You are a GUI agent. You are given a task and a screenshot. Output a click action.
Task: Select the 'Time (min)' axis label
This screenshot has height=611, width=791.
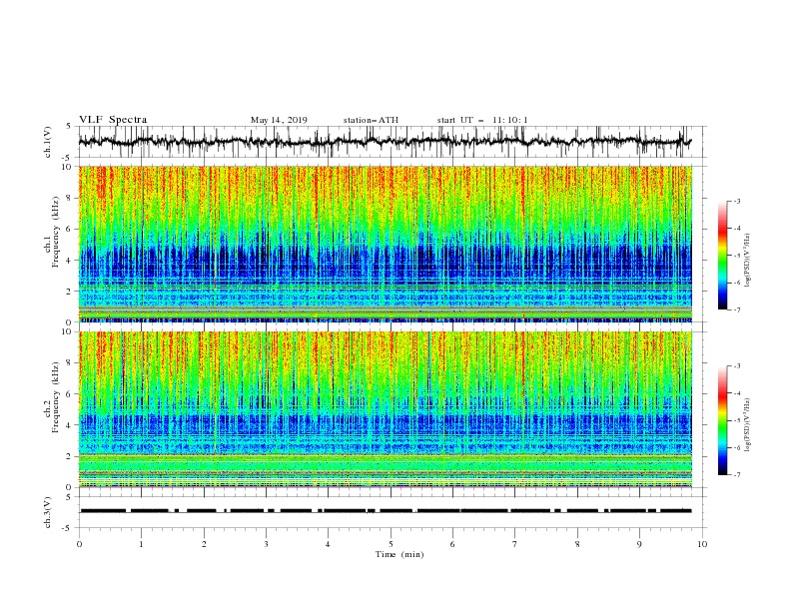click(399, 554)
